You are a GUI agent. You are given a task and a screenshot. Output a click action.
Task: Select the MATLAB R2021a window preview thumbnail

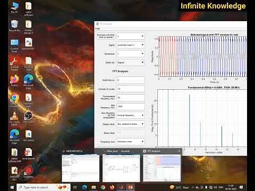point(80,168)
